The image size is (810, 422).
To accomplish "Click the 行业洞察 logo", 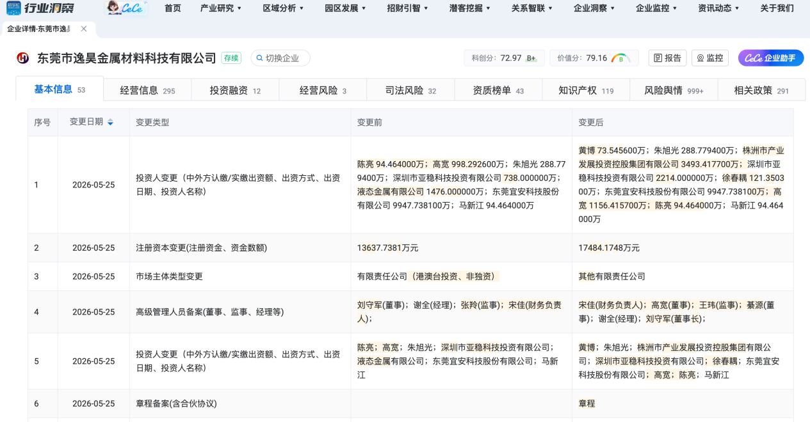I will 40,8.
